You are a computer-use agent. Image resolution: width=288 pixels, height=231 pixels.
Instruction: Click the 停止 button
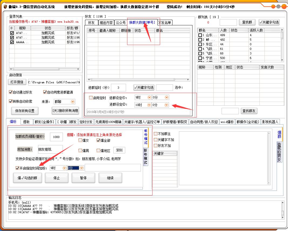click(57, 178)
